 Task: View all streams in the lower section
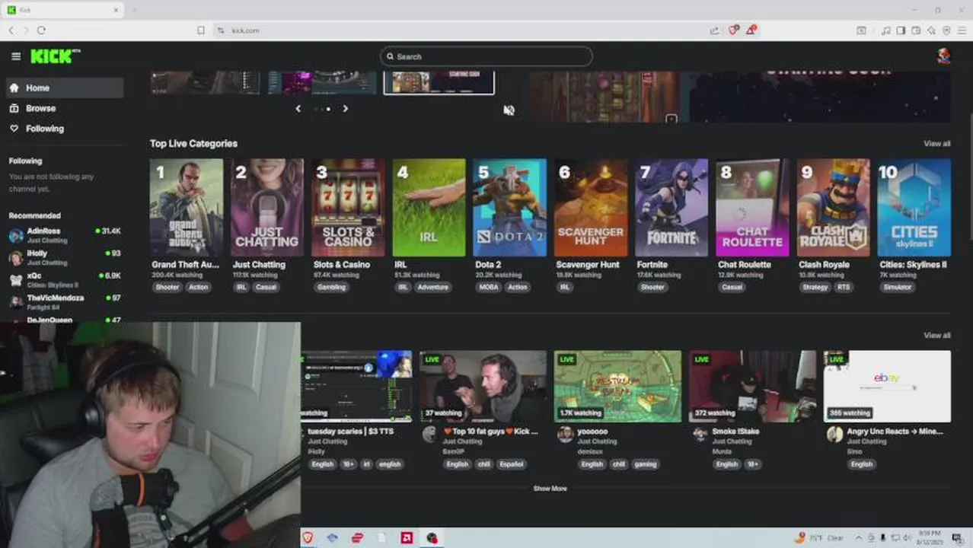[x=936, y=335]
